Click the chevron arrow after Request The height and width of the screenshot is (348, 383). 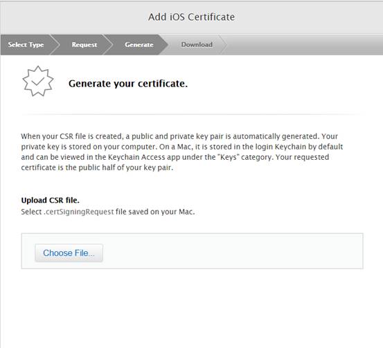(109, 45)
